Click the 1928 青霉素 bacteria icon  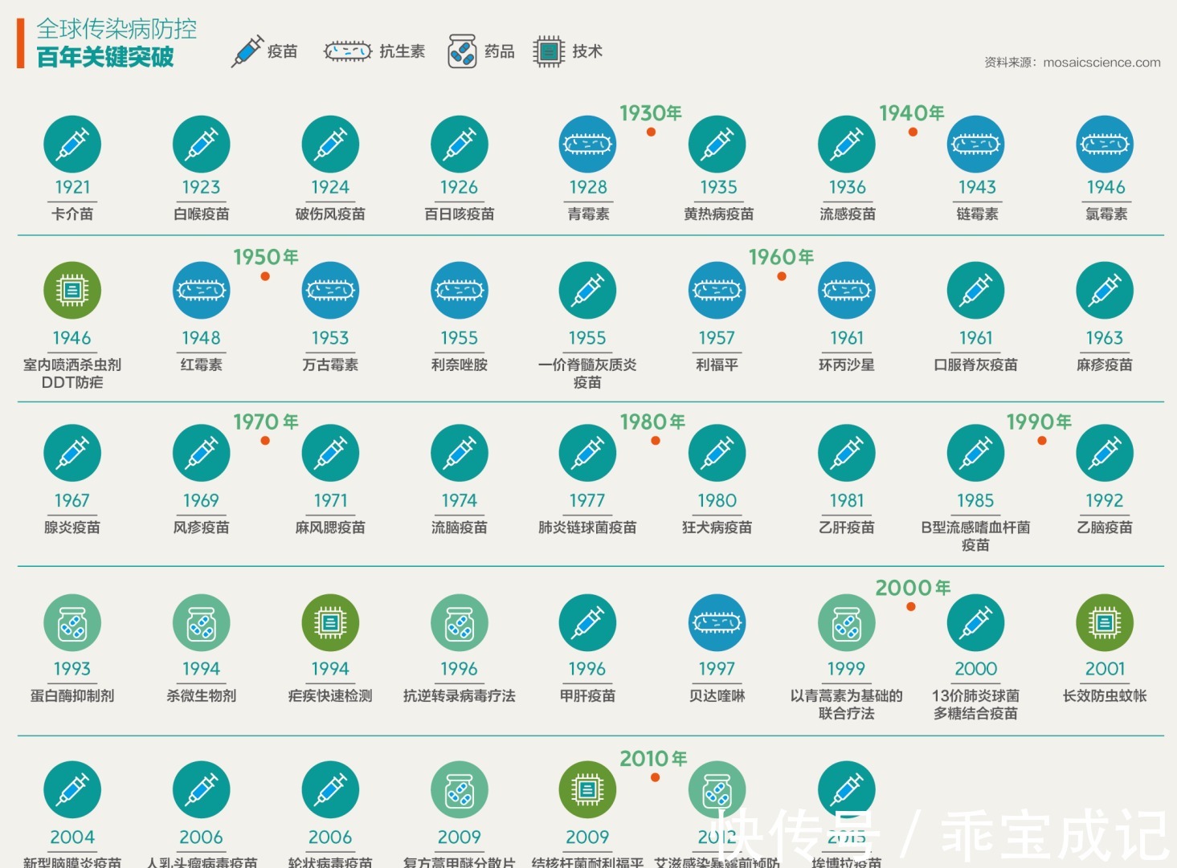point(587,144)
